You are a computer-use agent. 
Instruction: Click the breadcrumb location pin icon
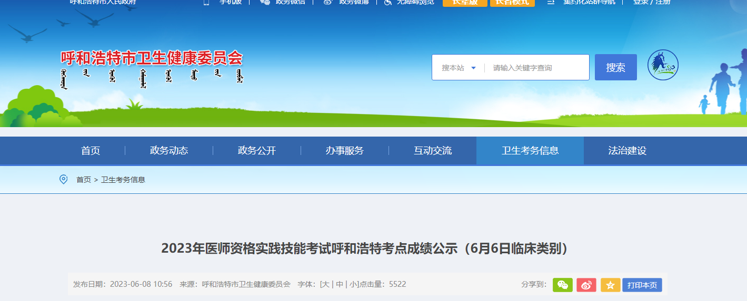[x=64, y=180]
